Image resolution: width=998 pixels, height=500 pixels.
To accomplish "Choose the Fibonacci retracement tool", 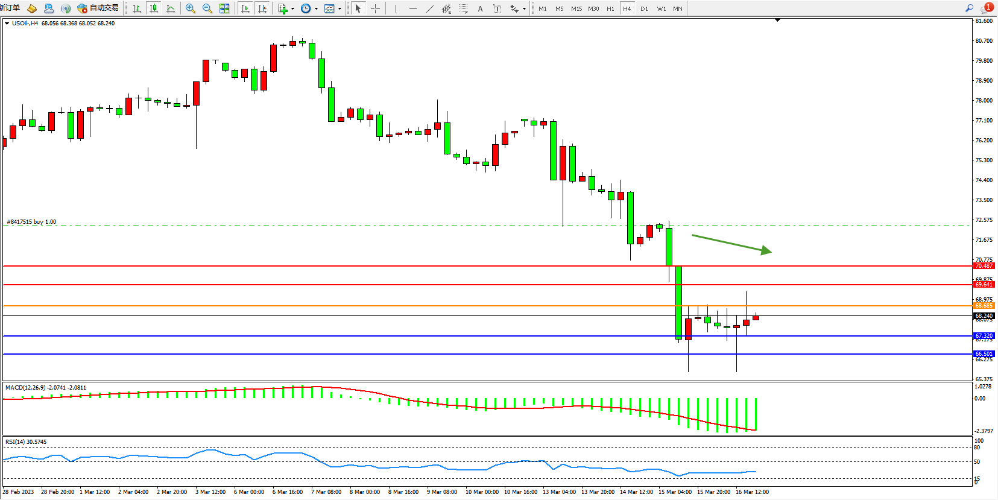I will pos(463,8).
